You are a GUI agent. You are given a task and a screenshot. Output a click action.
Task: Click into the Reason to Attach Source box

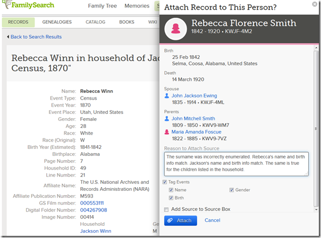(236, 164)
